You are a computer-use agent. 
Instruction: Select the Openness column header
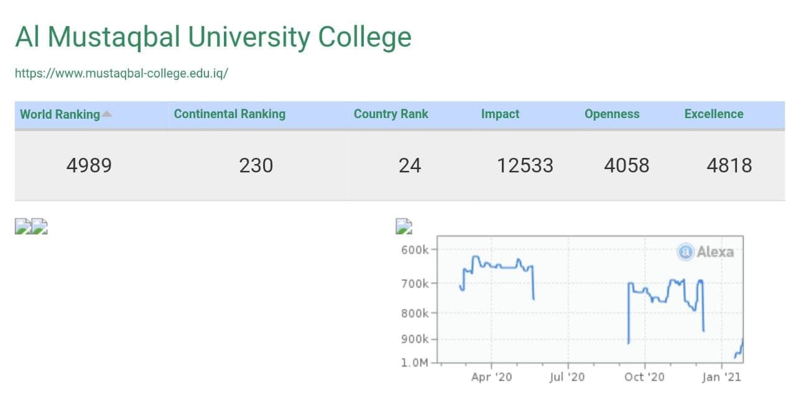point(612,114)
